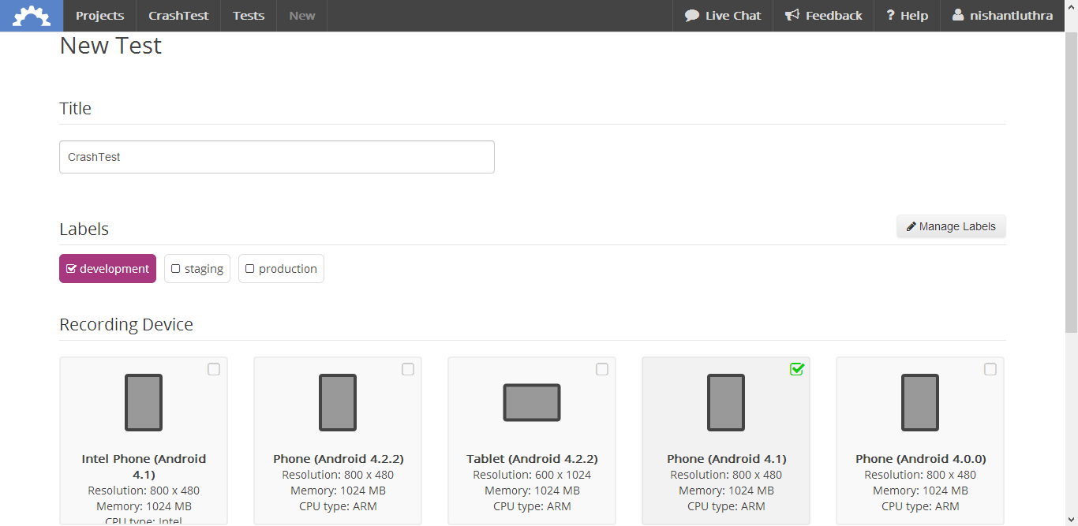The width and height of the screenshot is (1078, 526).
Task: Open the nishantluthra user menu
Action: pyautogui.click(x=1002, y=16)
